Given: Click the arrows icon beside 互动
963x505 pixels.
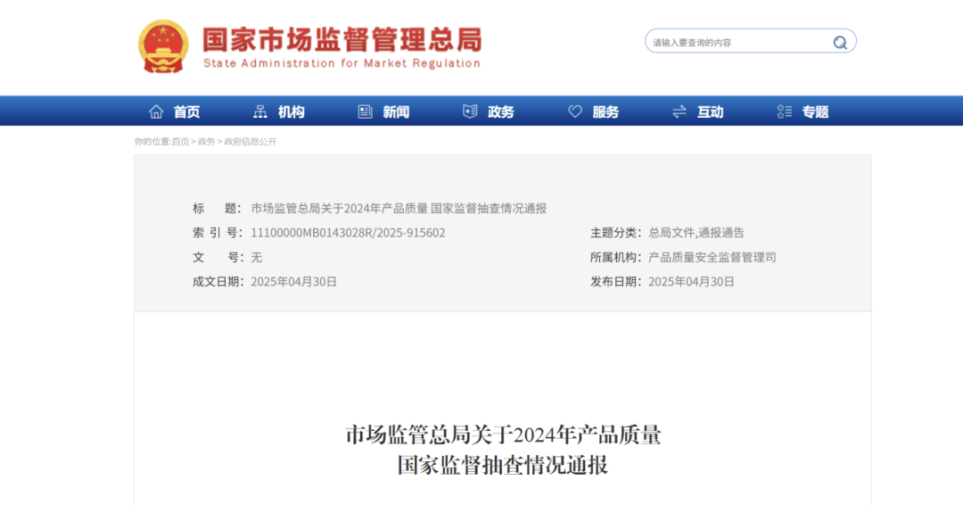Looking at the screenshot, I should [x=679, y=112].
